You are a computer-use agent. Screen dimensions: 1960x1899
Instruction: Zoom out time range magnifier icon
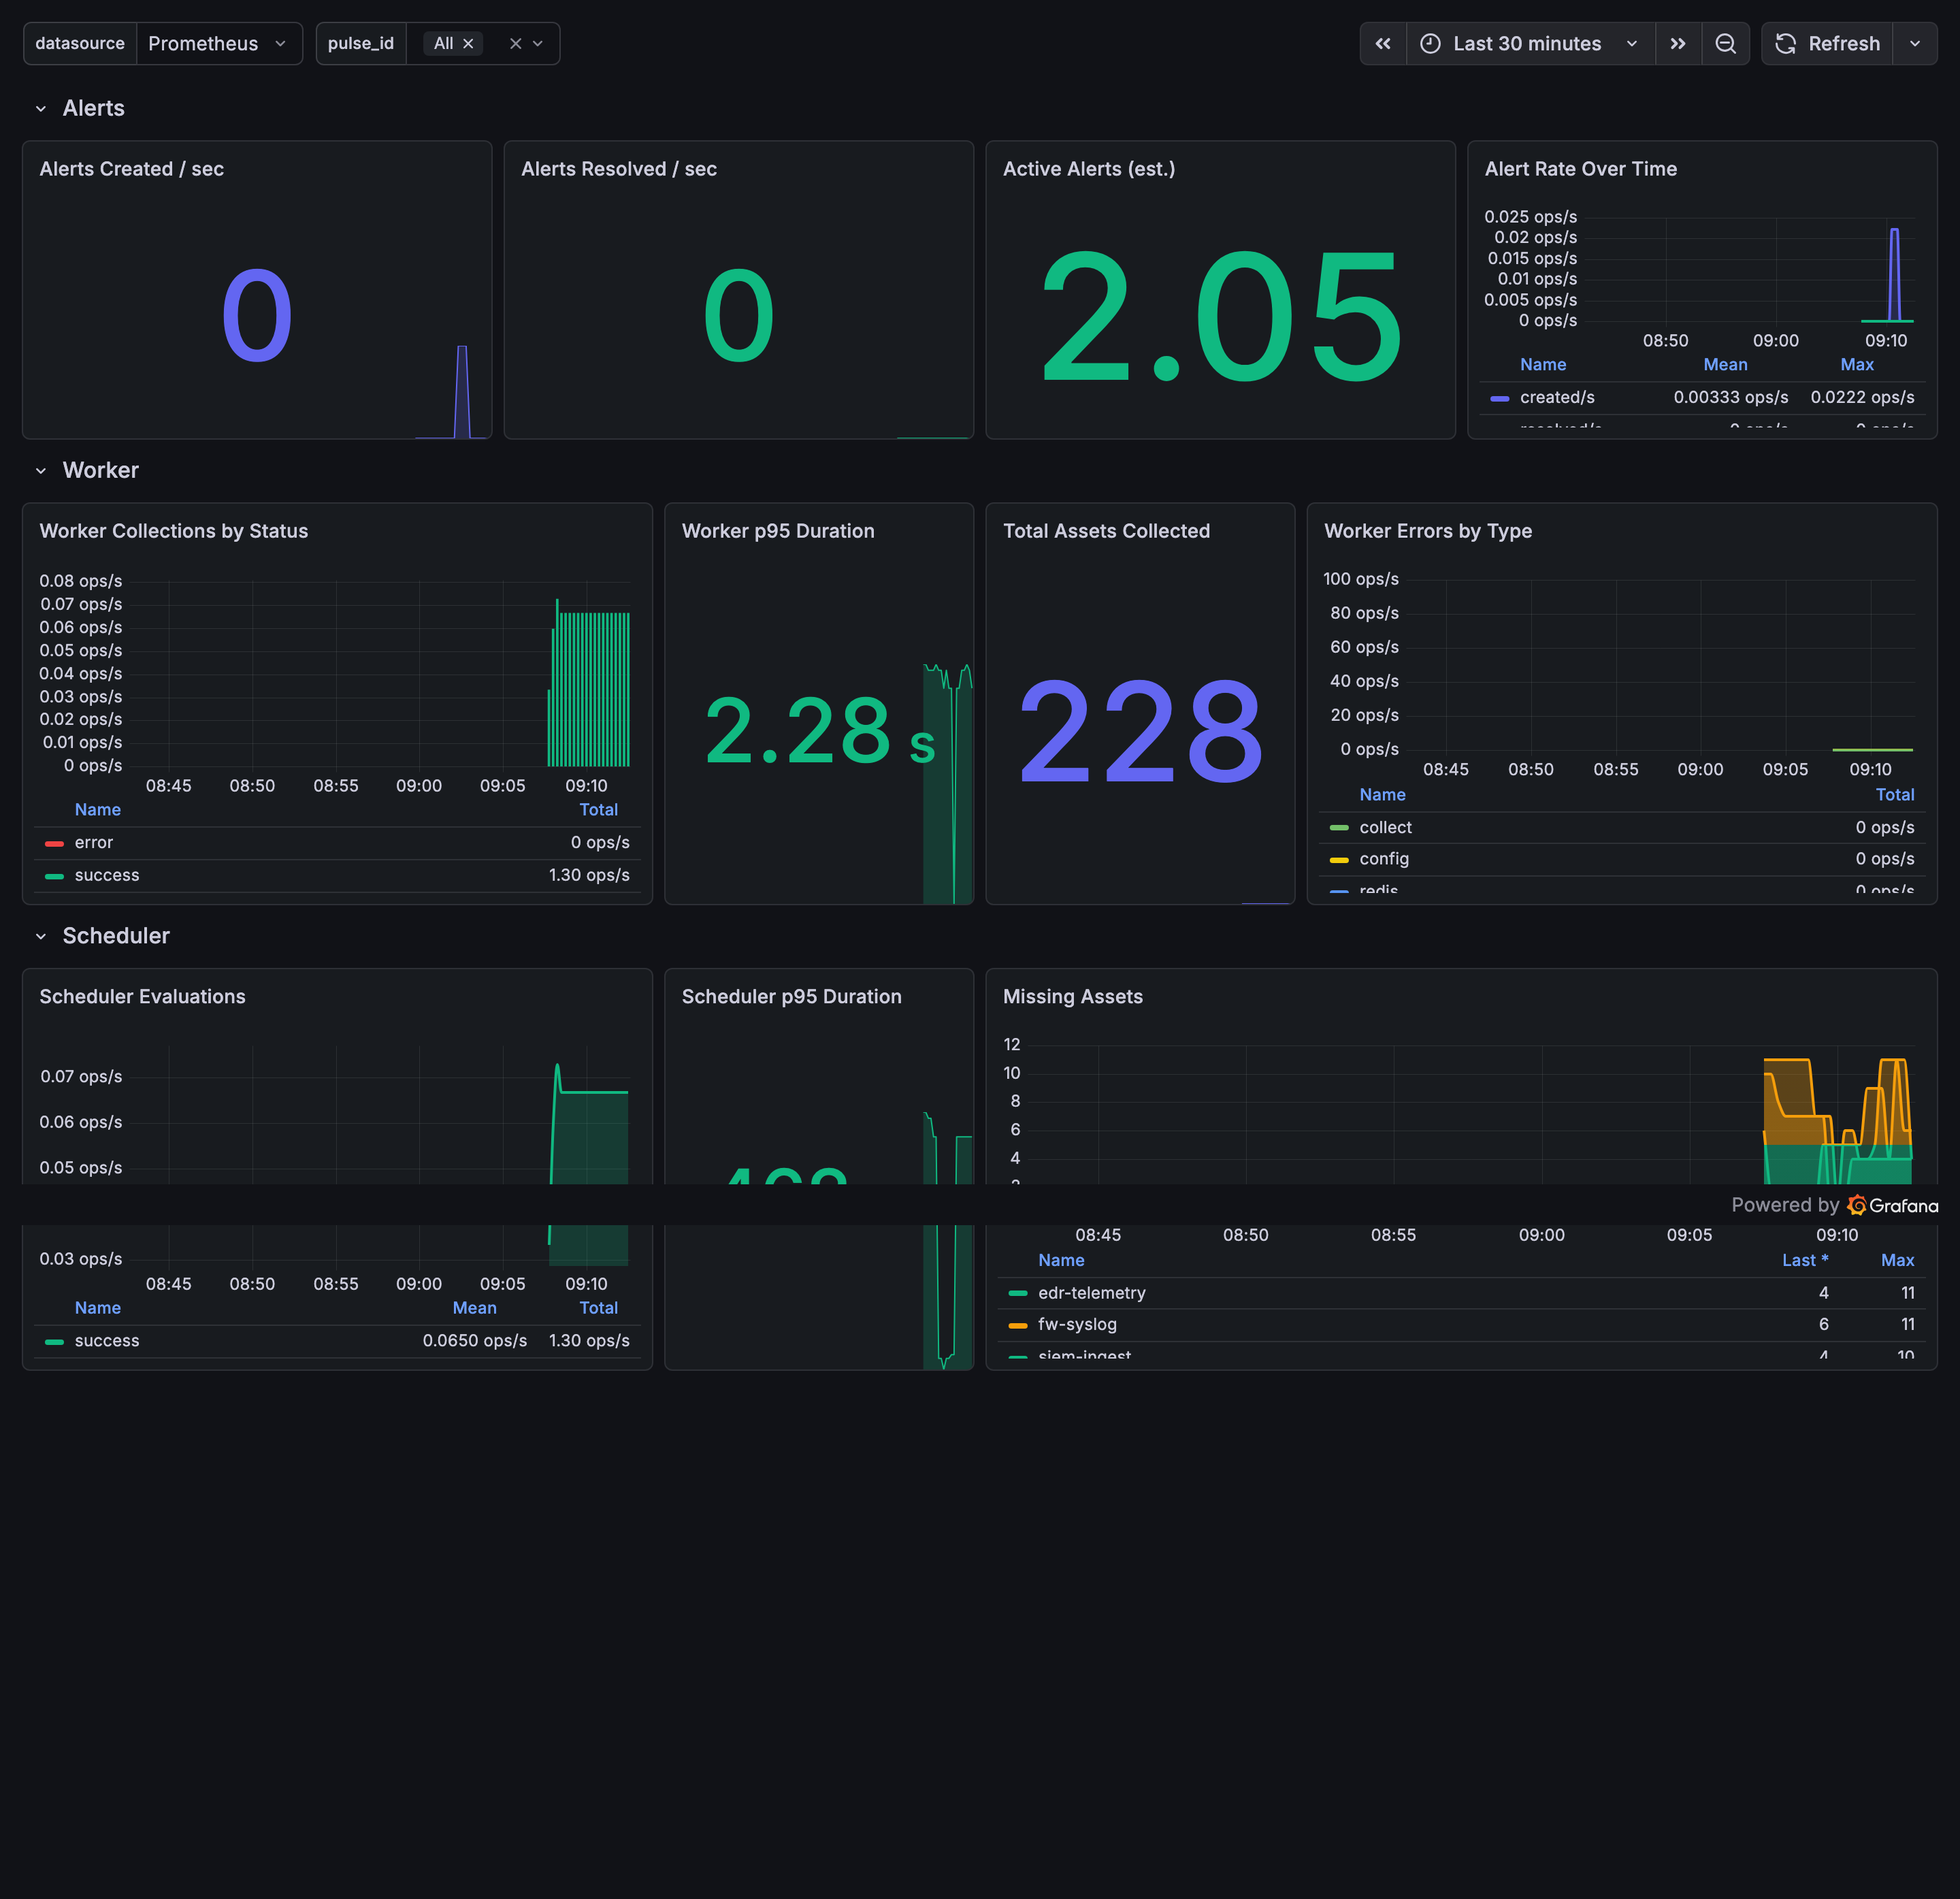(x=1725, y=44)
